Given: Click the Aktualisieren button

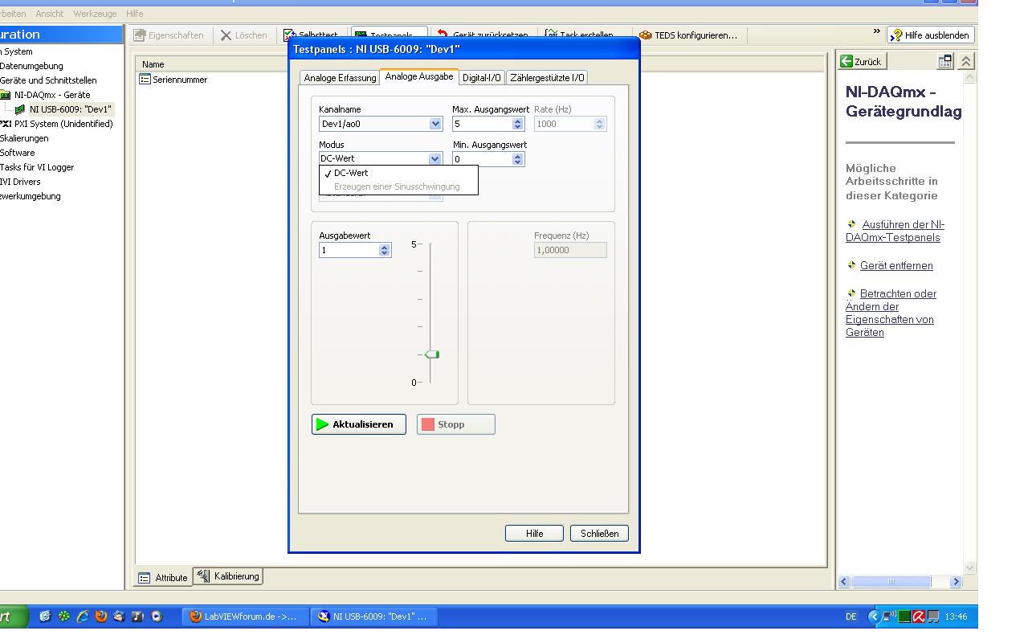Looking at the screenshot, I should [359, 424].
